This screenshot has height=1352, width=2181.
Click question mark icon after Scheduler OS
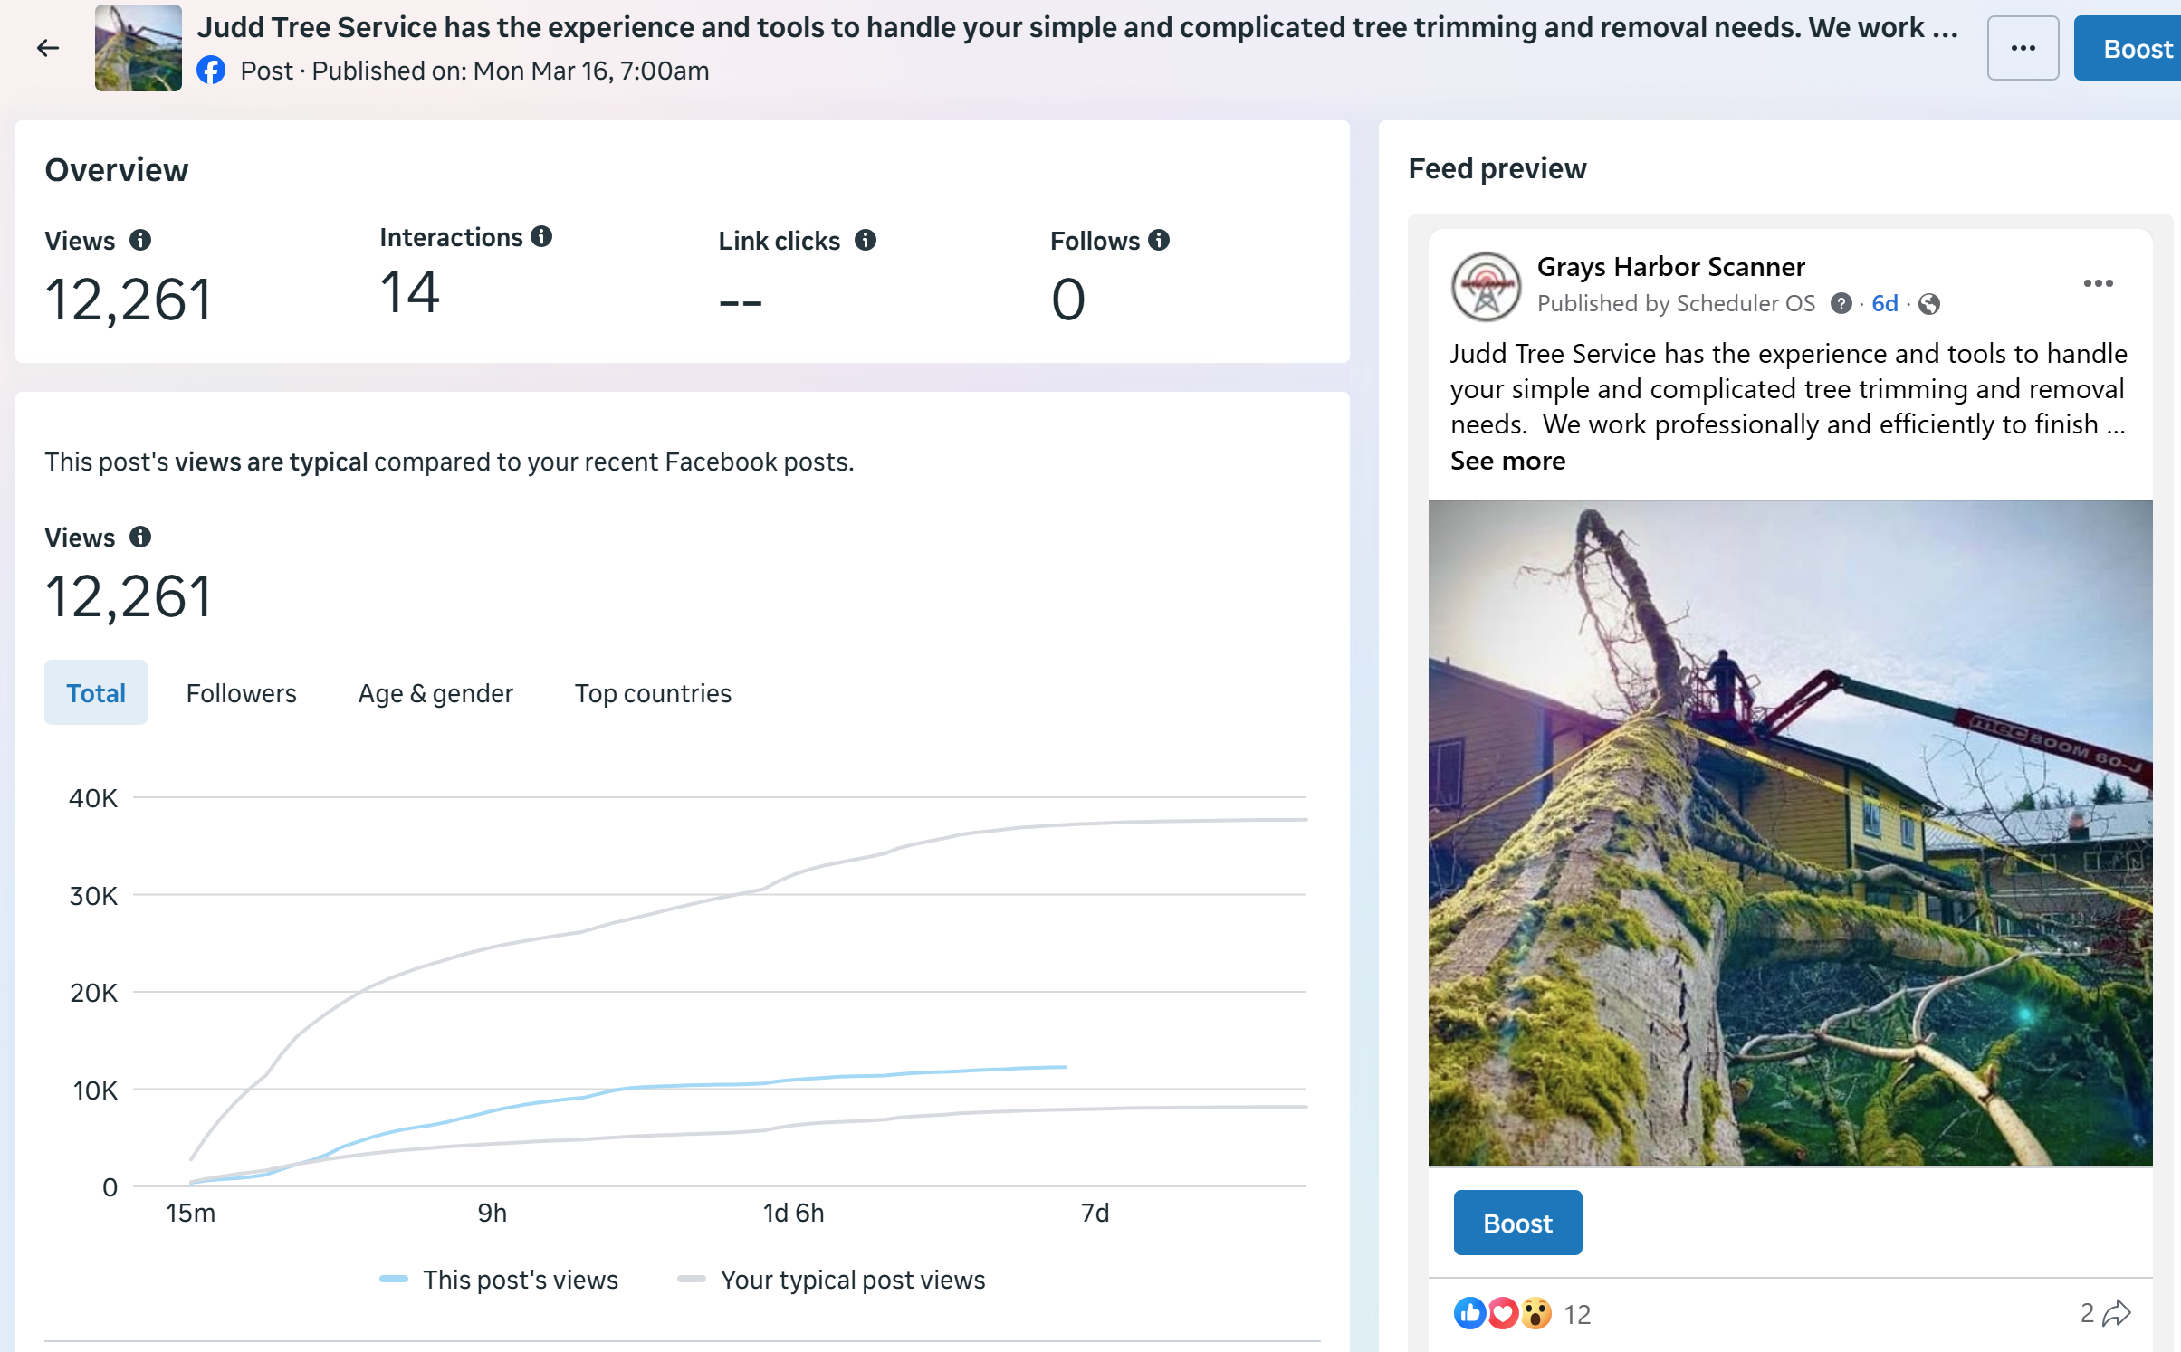[x=1841, y=303]
